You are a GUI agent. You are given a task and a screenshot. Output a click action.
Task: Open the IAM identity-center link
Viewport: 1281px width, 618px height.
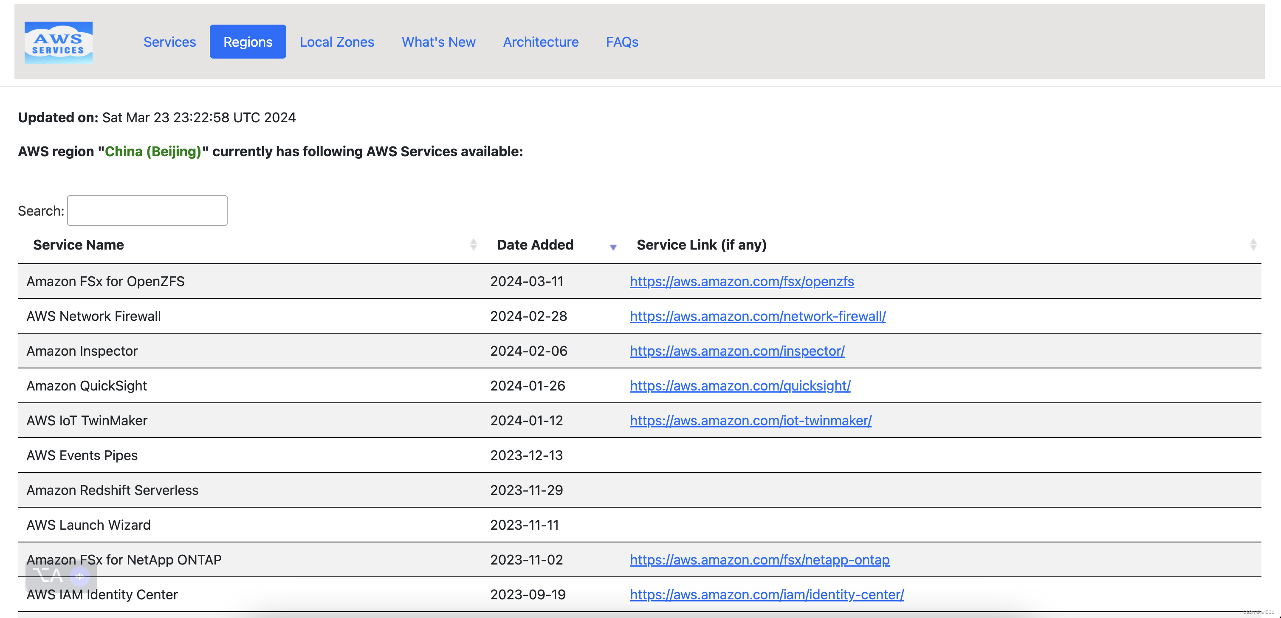(766, 594)
